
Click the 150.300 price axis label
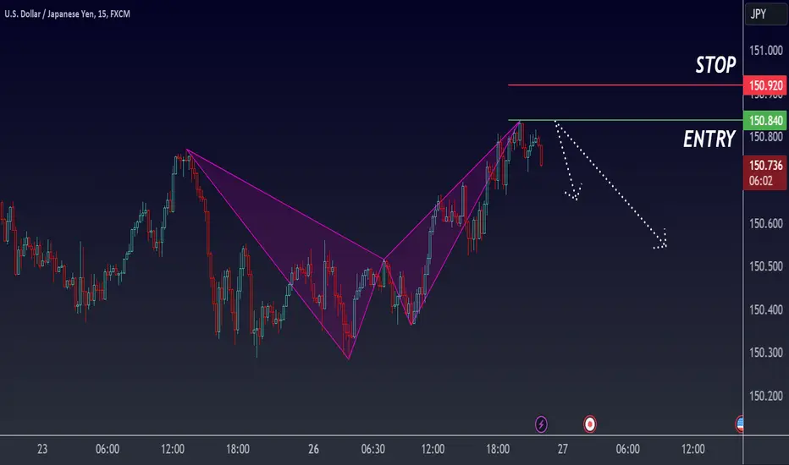766,353
